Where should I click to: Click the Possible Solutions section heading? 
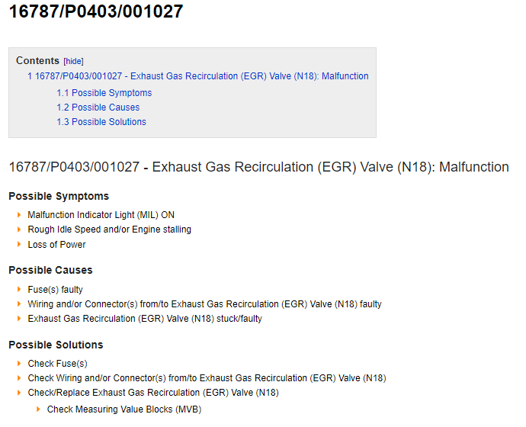pos(56,345)
